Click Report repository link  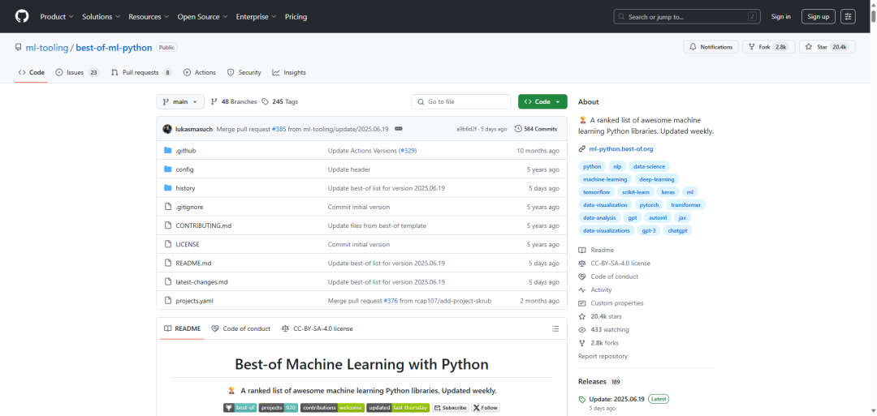click(x=603, y=356)
